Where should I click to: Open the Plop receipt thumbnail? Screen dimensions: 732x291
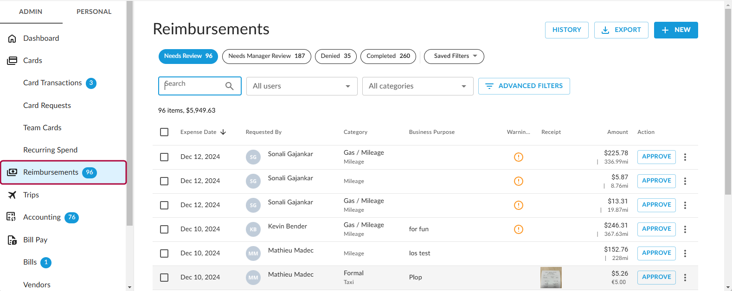(x=551, y=278)
